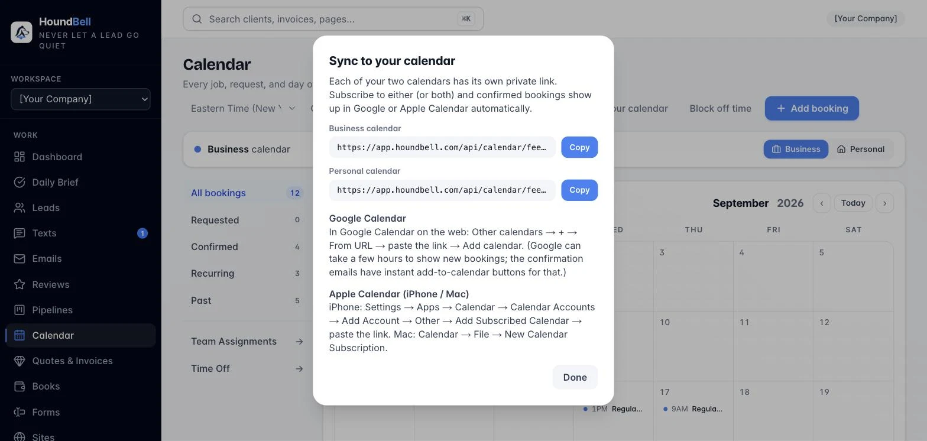The width and height of the screenshot is (927, 441).
Task: Switch to Personal calendar view
Action: tap(861, 149)
